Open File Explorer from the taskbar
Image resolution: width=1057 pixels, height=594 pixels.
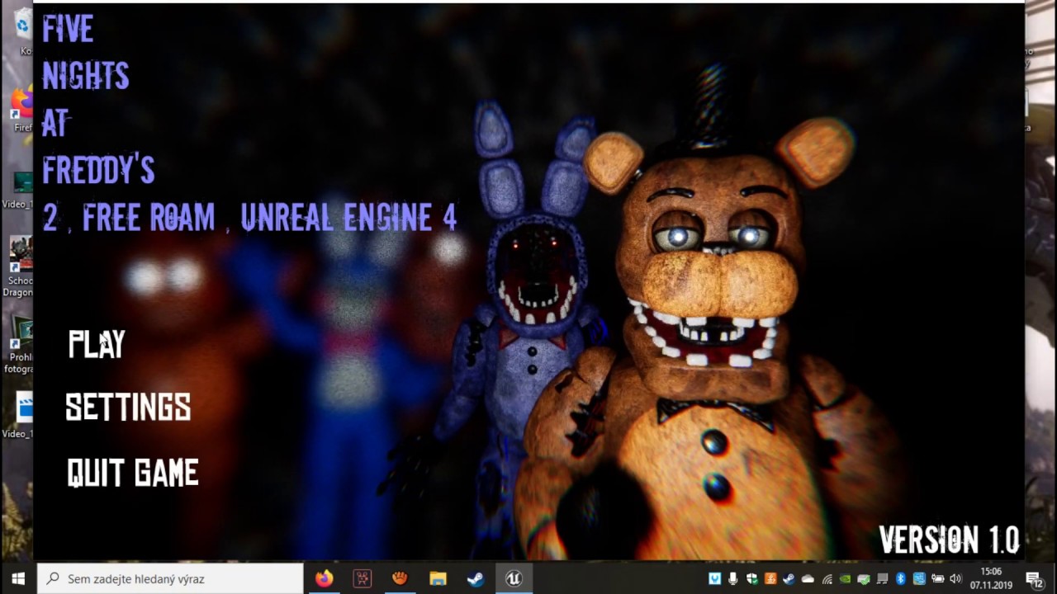click(x=438, y=579)
